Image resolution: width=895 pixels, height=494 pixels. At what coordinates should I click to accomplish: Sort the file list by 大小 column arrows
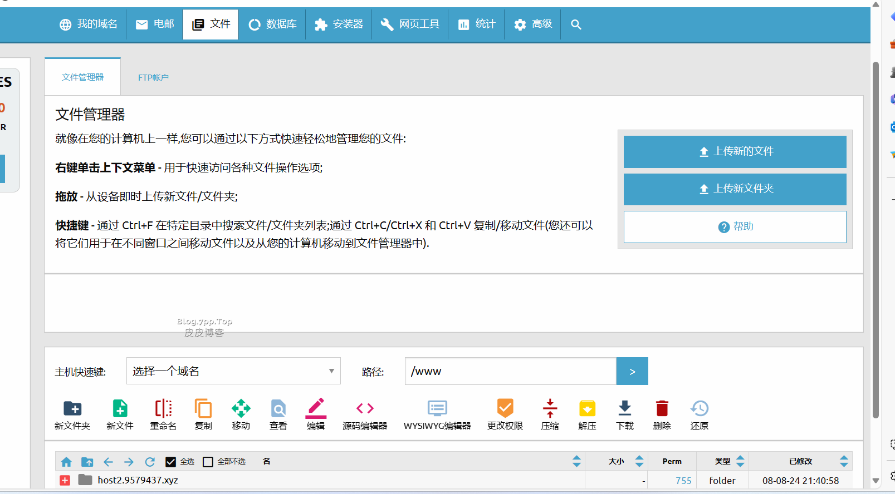pos(639,461)
